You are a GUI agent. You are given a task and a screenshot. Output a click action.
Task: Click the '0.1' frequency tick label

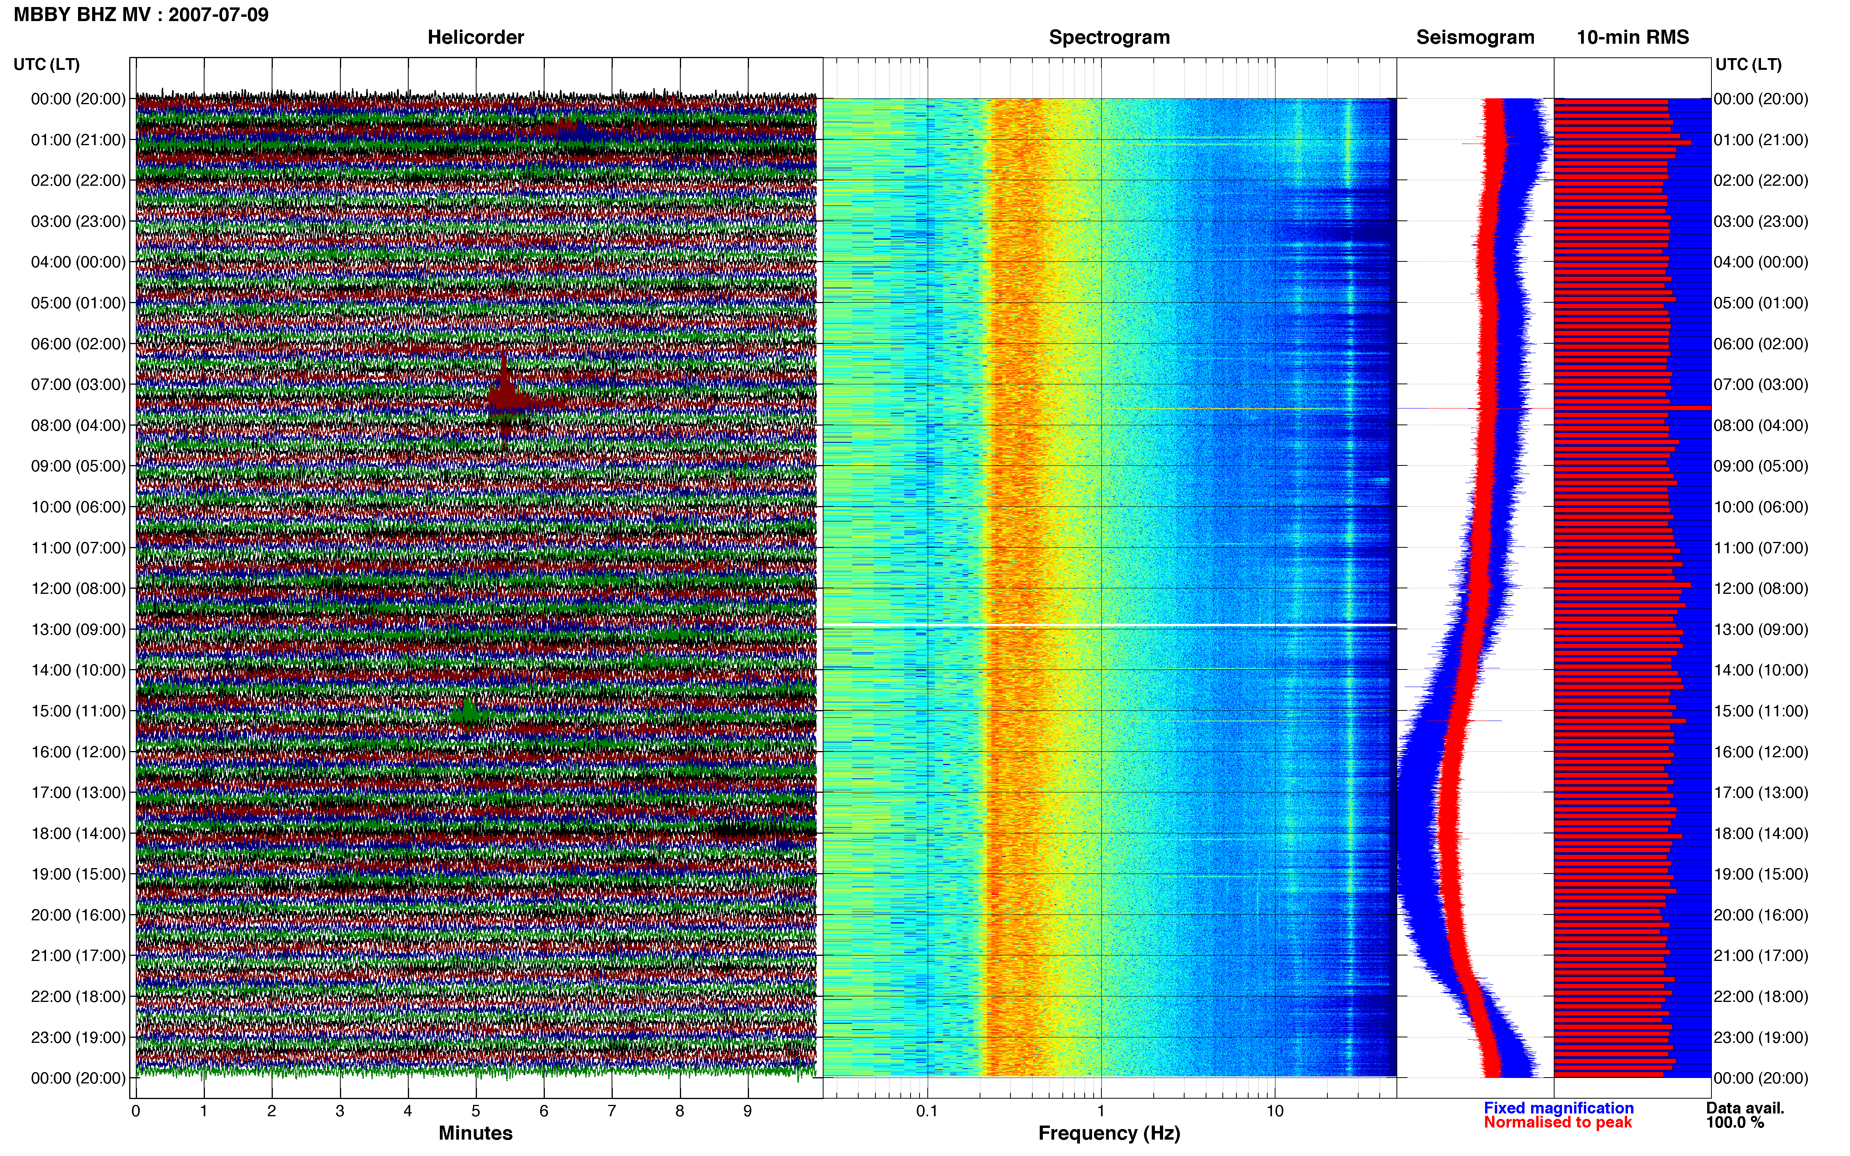(x=927, y=1111)
